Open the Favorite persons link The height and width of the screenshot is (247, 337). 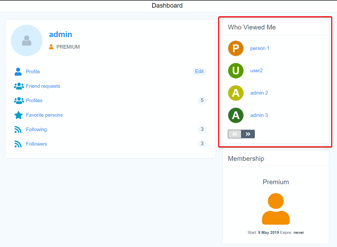tap(44, 115)
